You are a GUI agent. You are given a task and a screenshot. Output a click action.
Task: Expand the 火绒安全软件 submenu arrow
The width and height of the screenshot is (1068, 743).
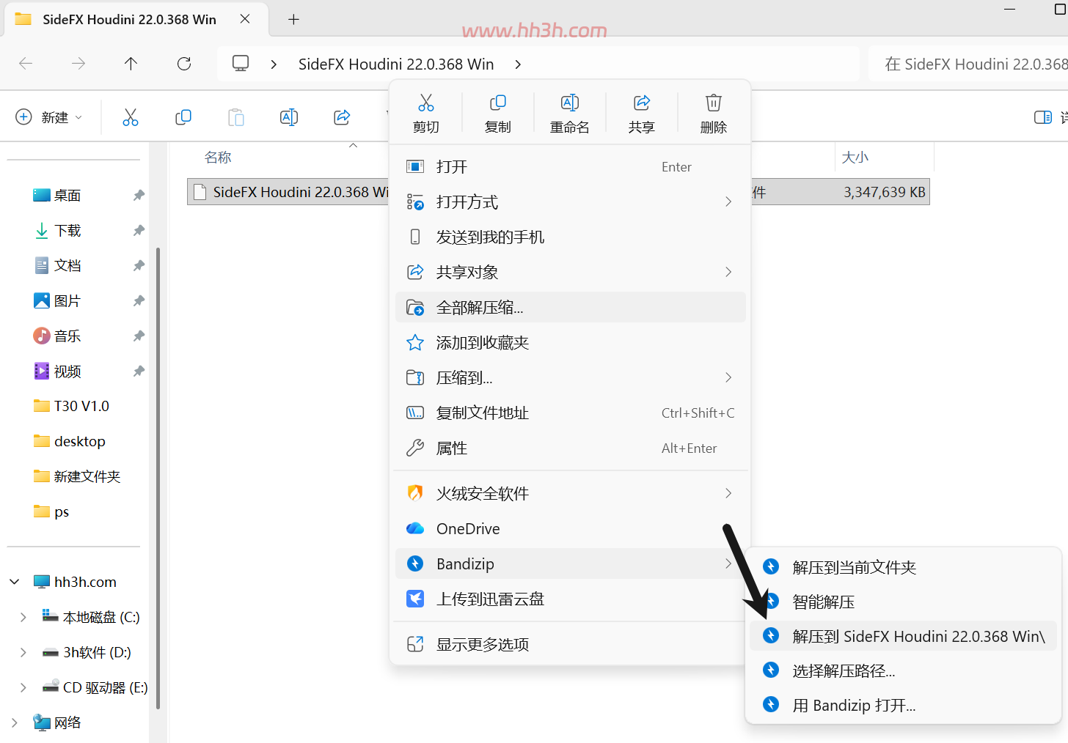coord(728,493)
